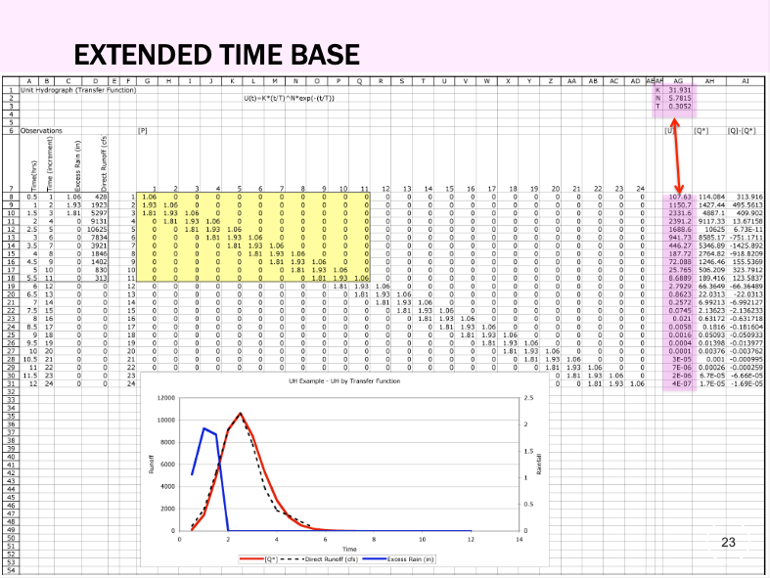Select residual value -1425.892
The width and height of the screenshot is (770, 578).
pyautogui.click(x=746, y=245)
